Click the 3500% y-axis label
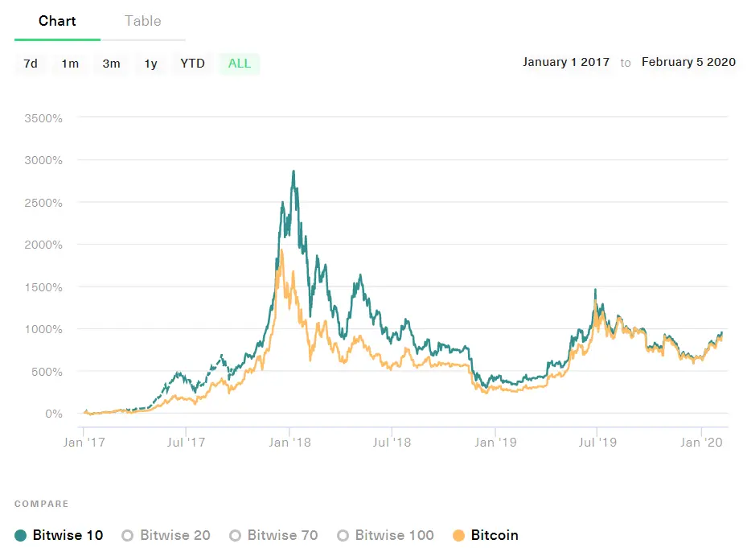The image size is (747, 548). point(43,118)
